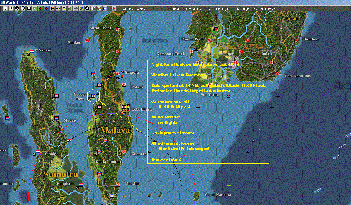Image resolution: width=351 pixels, height=205 pixels.
Task: Click the 'Sumatra' map label
Action: point(61,174)
